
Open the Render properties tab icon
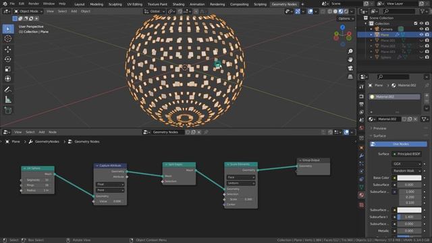pos(361,97)
